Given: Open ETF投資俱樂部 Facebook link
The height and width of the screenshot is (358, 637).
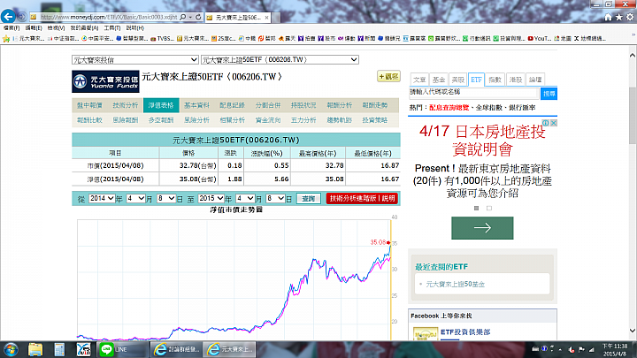Looking at the screenshot, I should [x=465, y=332].
